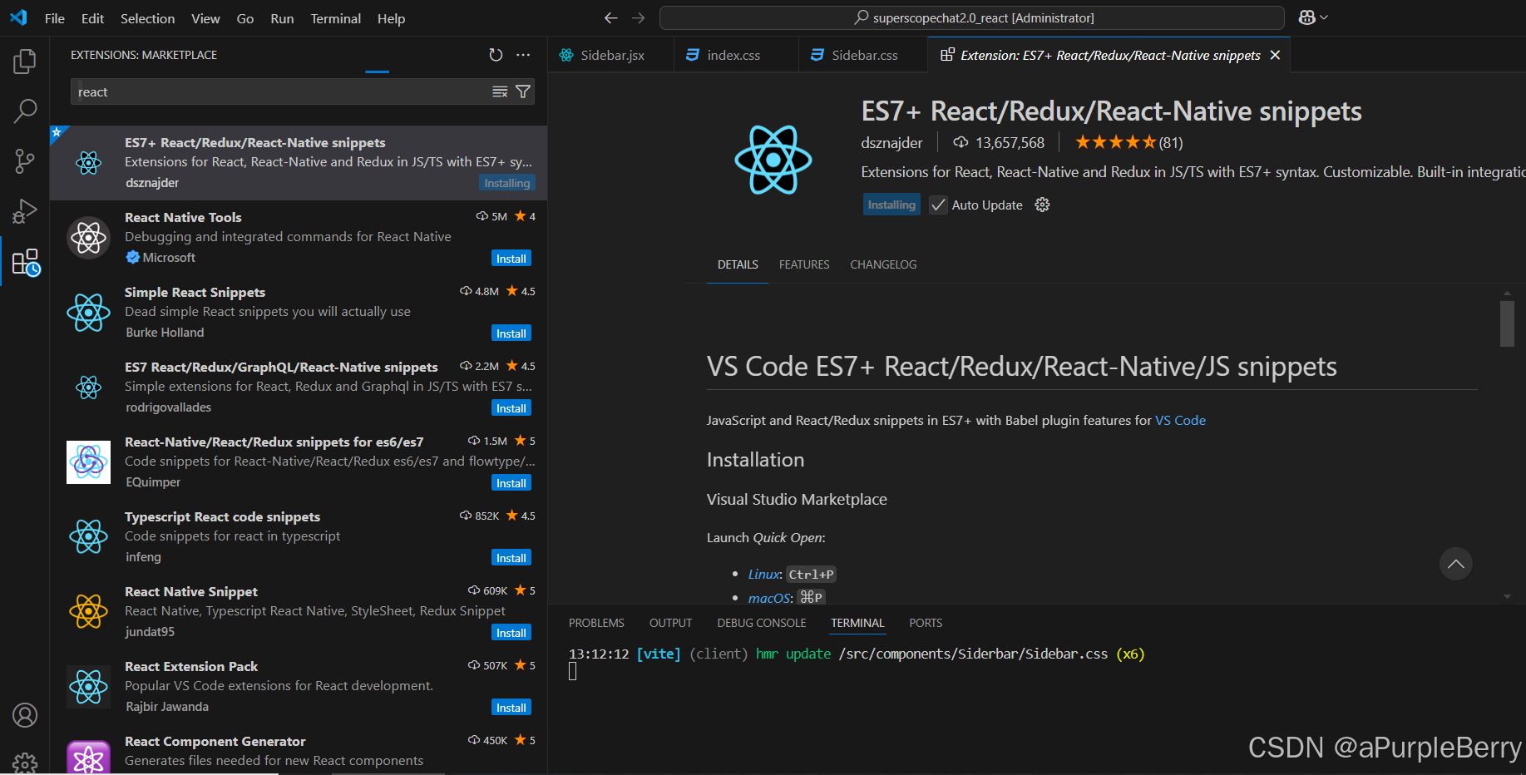Install Typescript React code snippets
This screenshot has height=775, width=1526.
point(511,558)
